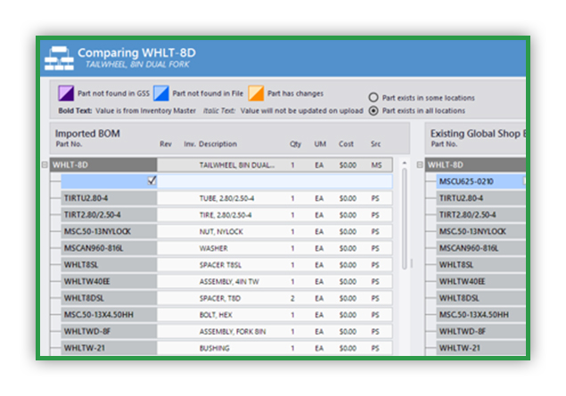The width and height of the screenshot is (566, 396).
Task: Click the UM column header
Action: coord(320,144)
